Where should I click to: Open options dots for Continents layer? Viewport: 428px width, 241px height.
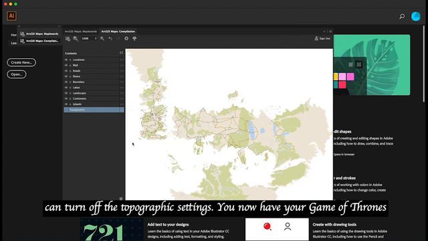[122, 98]
